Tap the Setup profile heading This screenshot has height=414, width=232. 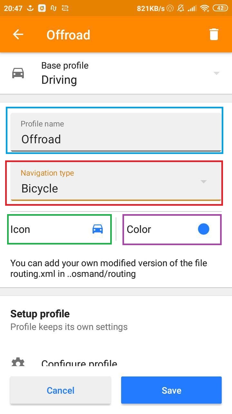click(40, 314)
